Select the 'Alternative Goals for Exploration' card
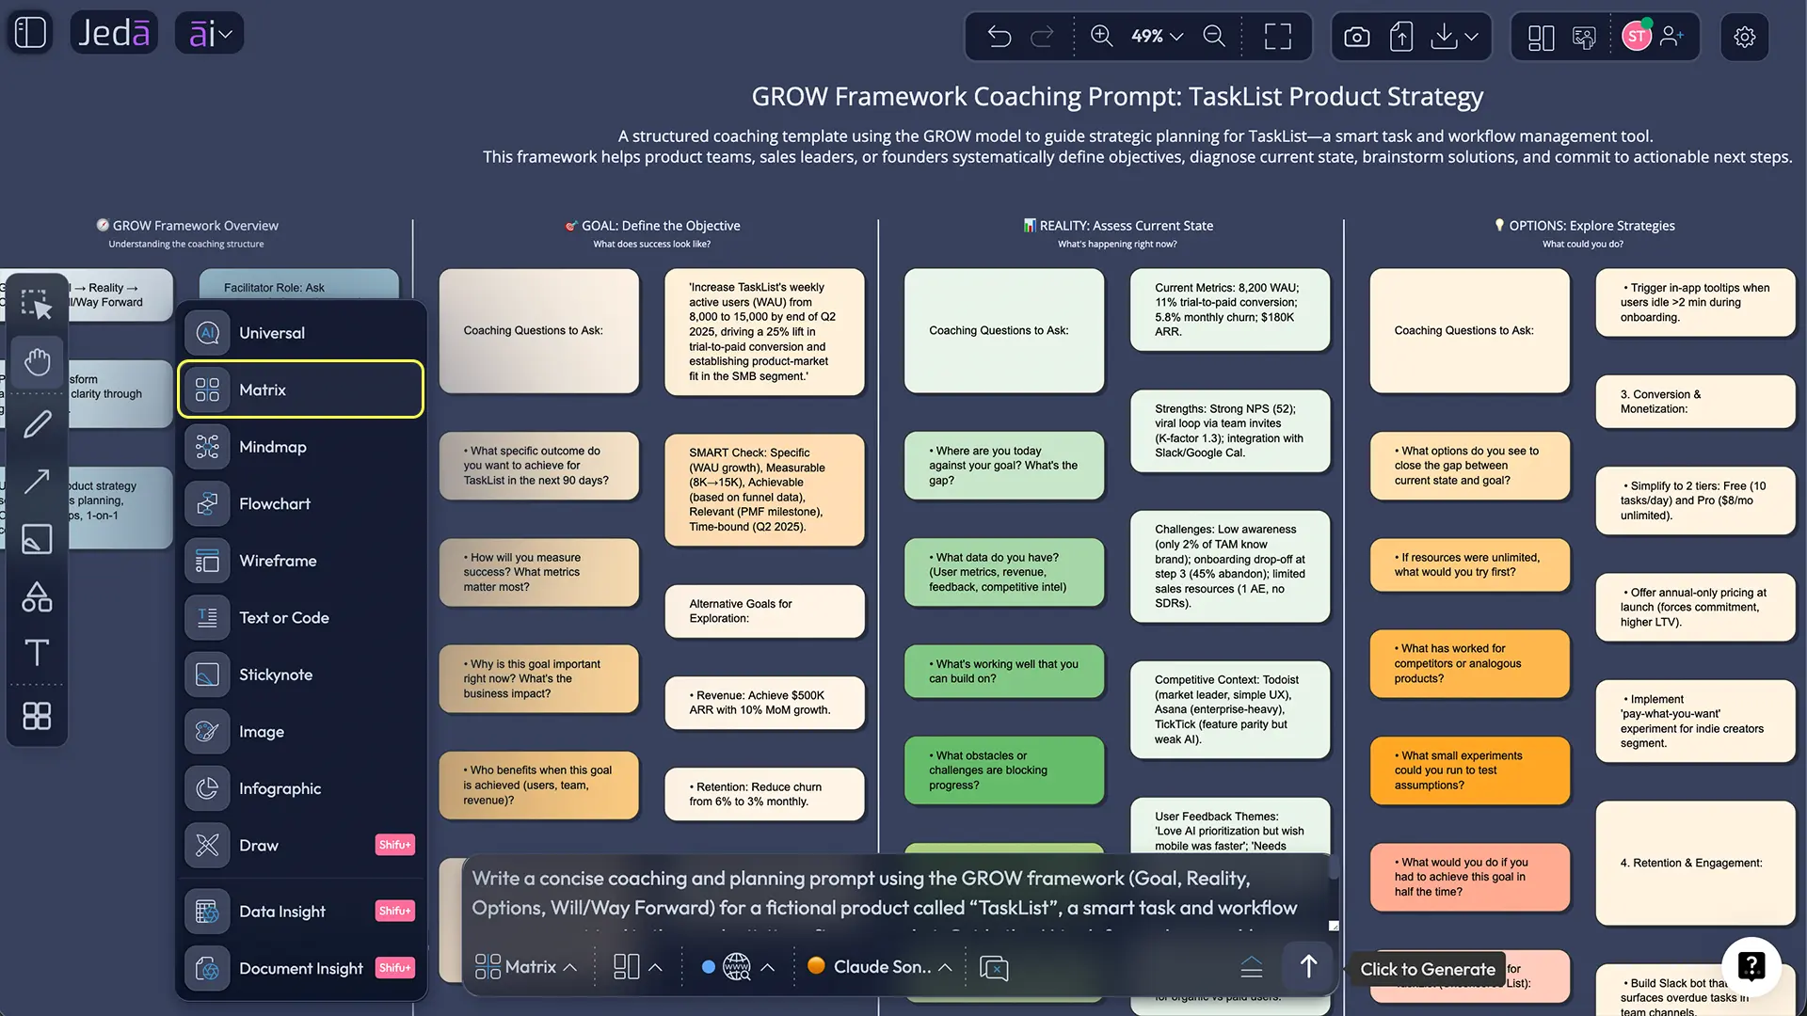 point(764,611)
